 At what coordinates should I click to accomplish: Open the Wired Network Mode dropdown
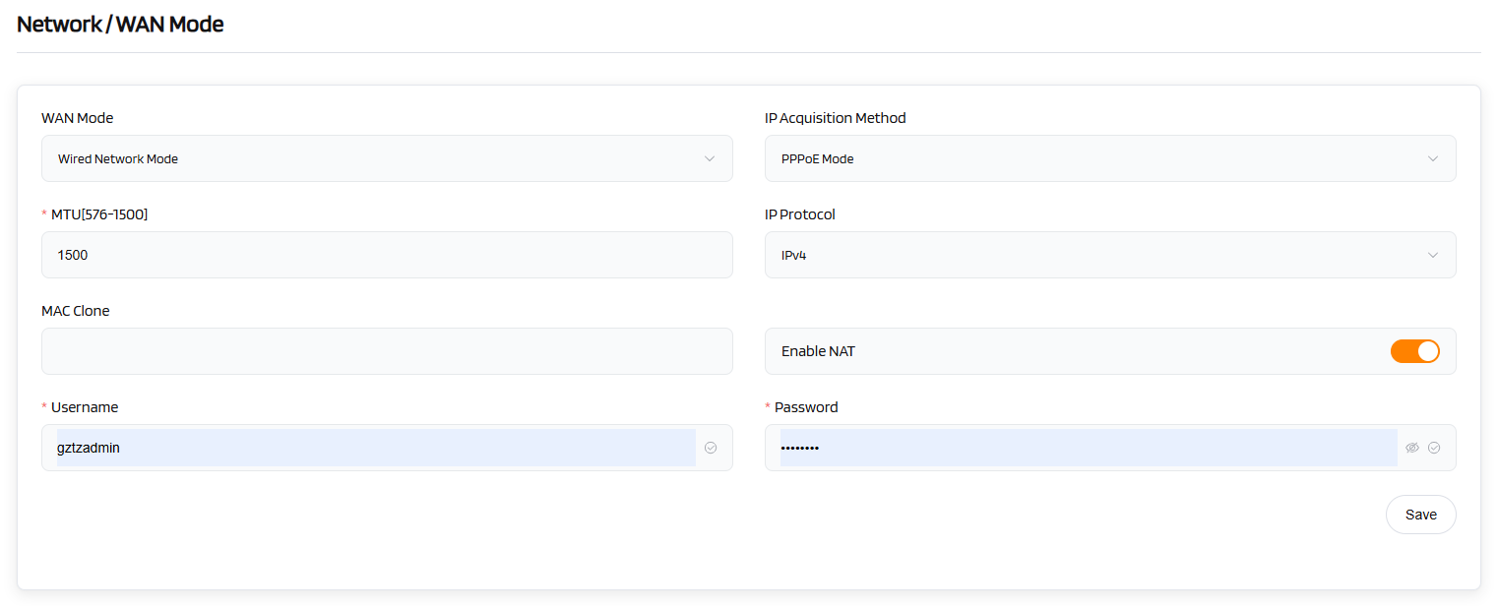(374, 158)
